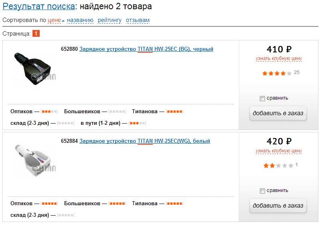The image size is (322, 226).
Task: Add the white charger to the order
Action: click(278, 206)
